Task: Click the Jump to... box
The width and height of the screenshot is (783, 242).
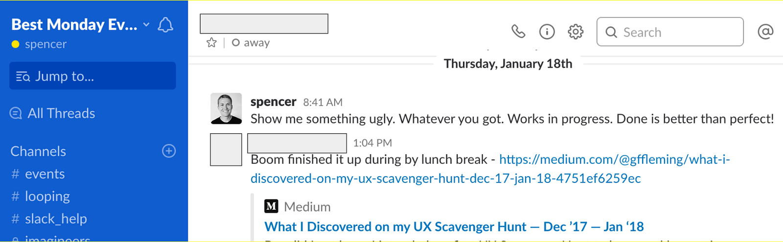Action: tap(92, 76)
